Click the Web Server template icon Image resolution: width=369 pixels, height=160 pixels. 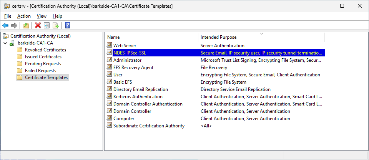tap(110, 46)
